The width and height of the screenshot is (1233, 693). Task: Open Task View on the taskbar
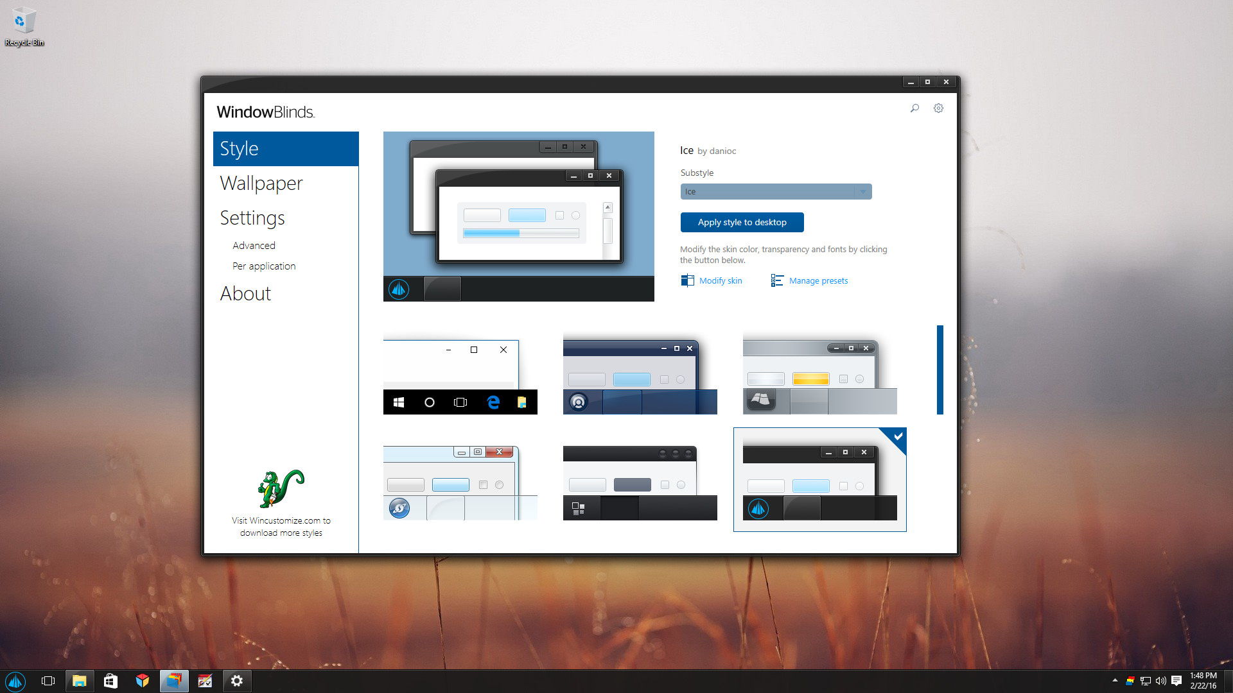click(48, 681)
